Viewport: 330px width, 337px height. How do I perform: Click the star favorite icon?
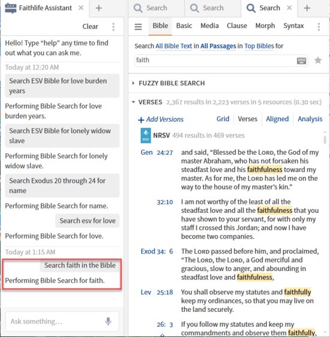[318, 61]
